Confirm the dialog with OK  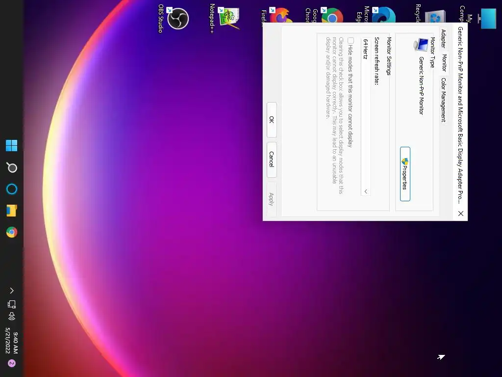pyautogui.click(x=272, y=120)
